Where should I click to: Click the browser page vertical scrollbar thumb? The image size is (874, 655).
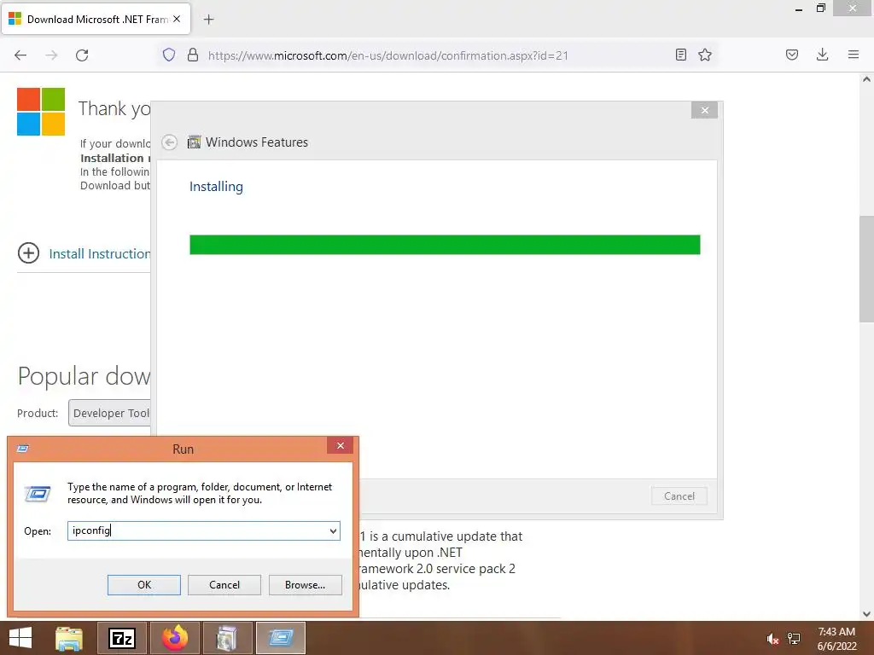(x=866, y=269)
